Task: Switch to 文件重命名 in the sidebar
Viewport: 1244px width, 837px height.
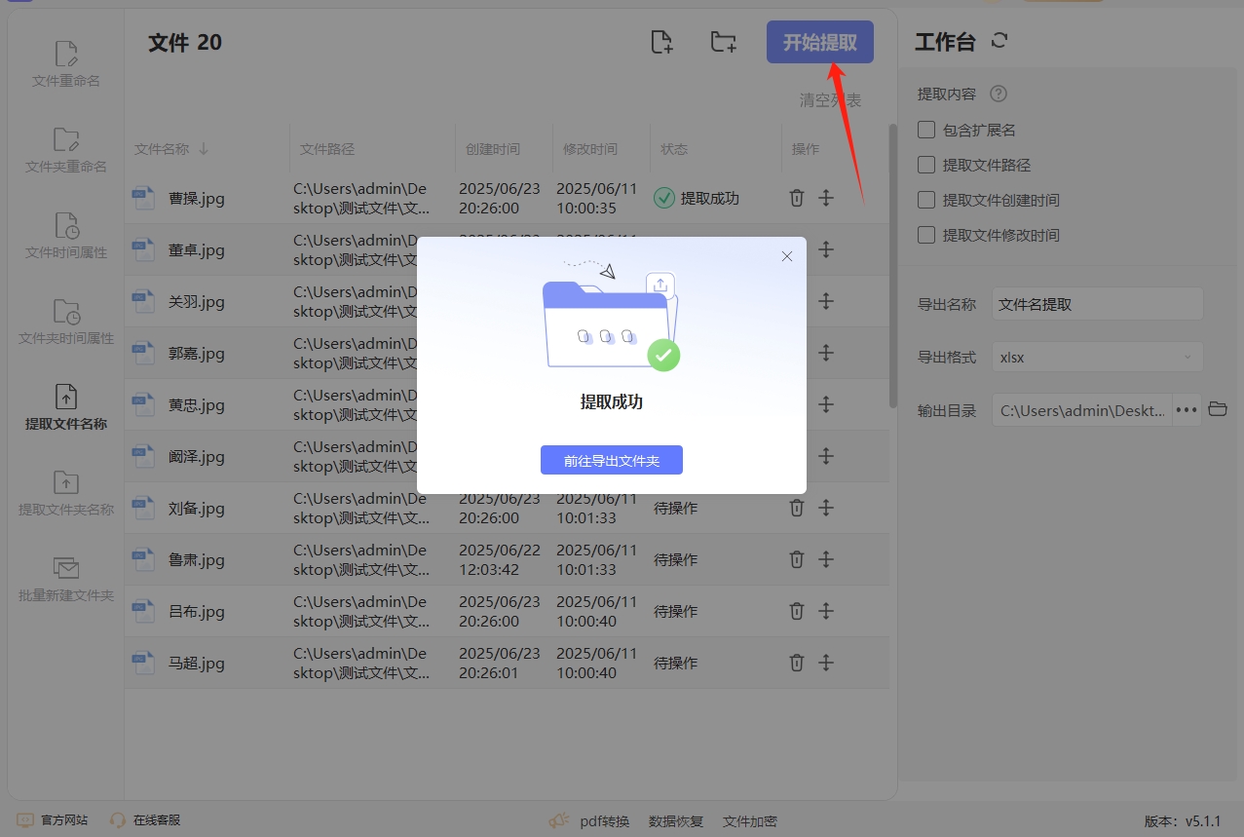Action: pyautogui.click(x=66, y=64)
